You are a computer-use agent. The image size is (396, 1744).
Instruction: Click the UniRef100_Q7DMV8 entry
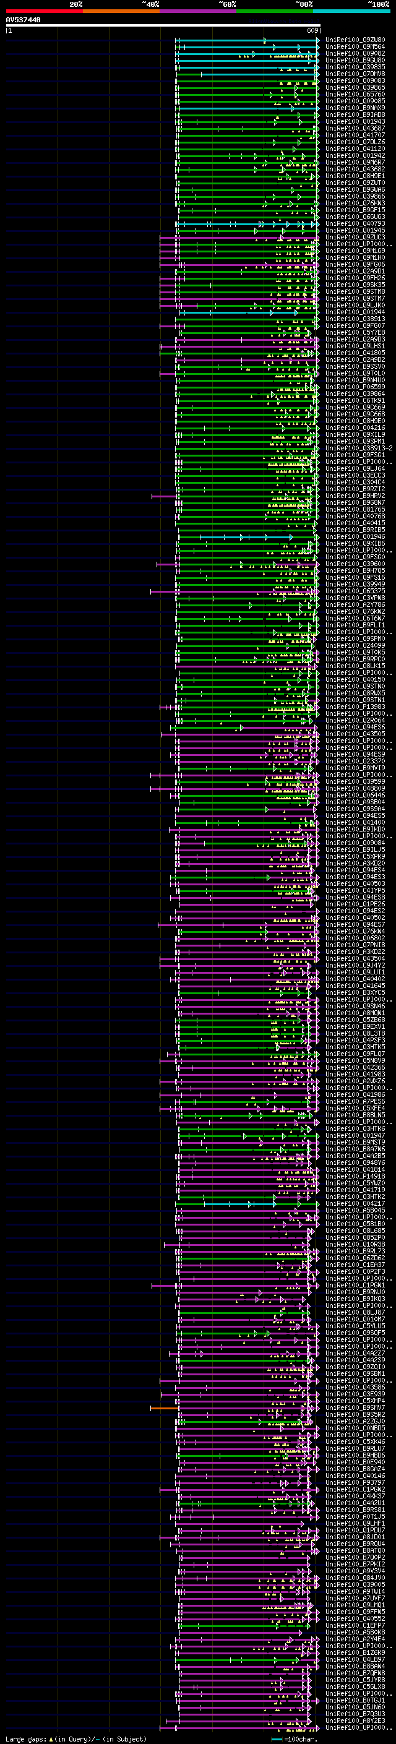pyautogui.click(x=355, y=74)
